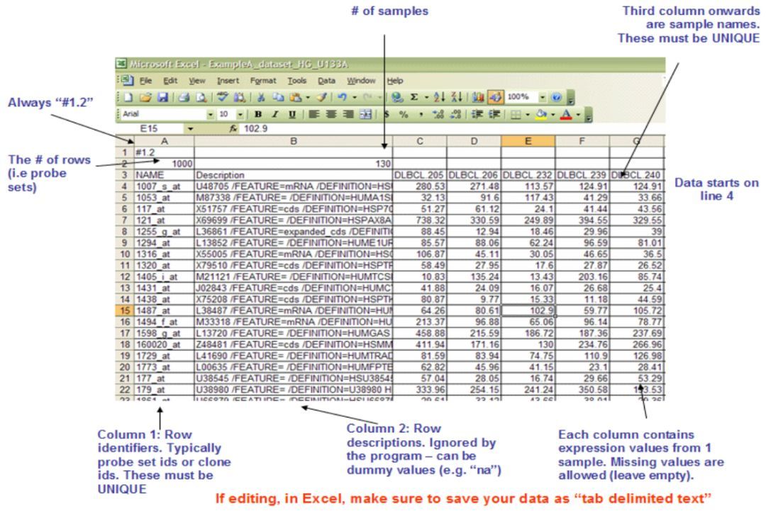Open the Edit menu
The image size is (766, 516).
[x=170, y=81]
